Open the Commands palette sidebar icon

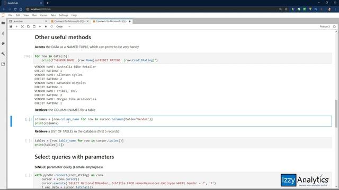coord(3,43)
